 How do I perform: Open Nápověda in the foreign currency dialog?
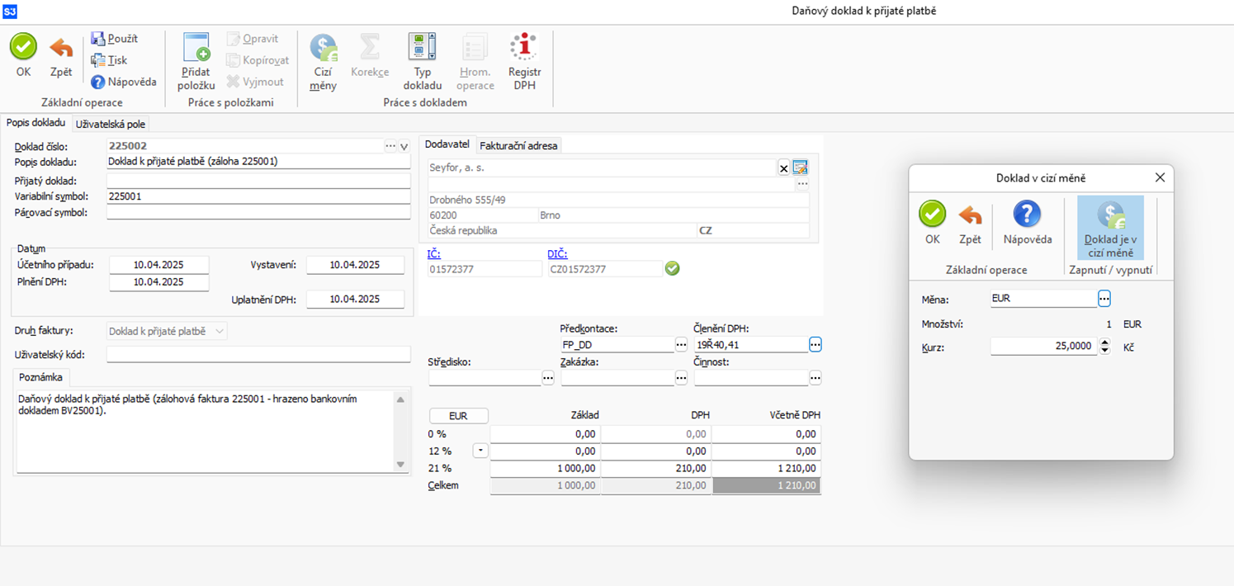coord(1028,223)
